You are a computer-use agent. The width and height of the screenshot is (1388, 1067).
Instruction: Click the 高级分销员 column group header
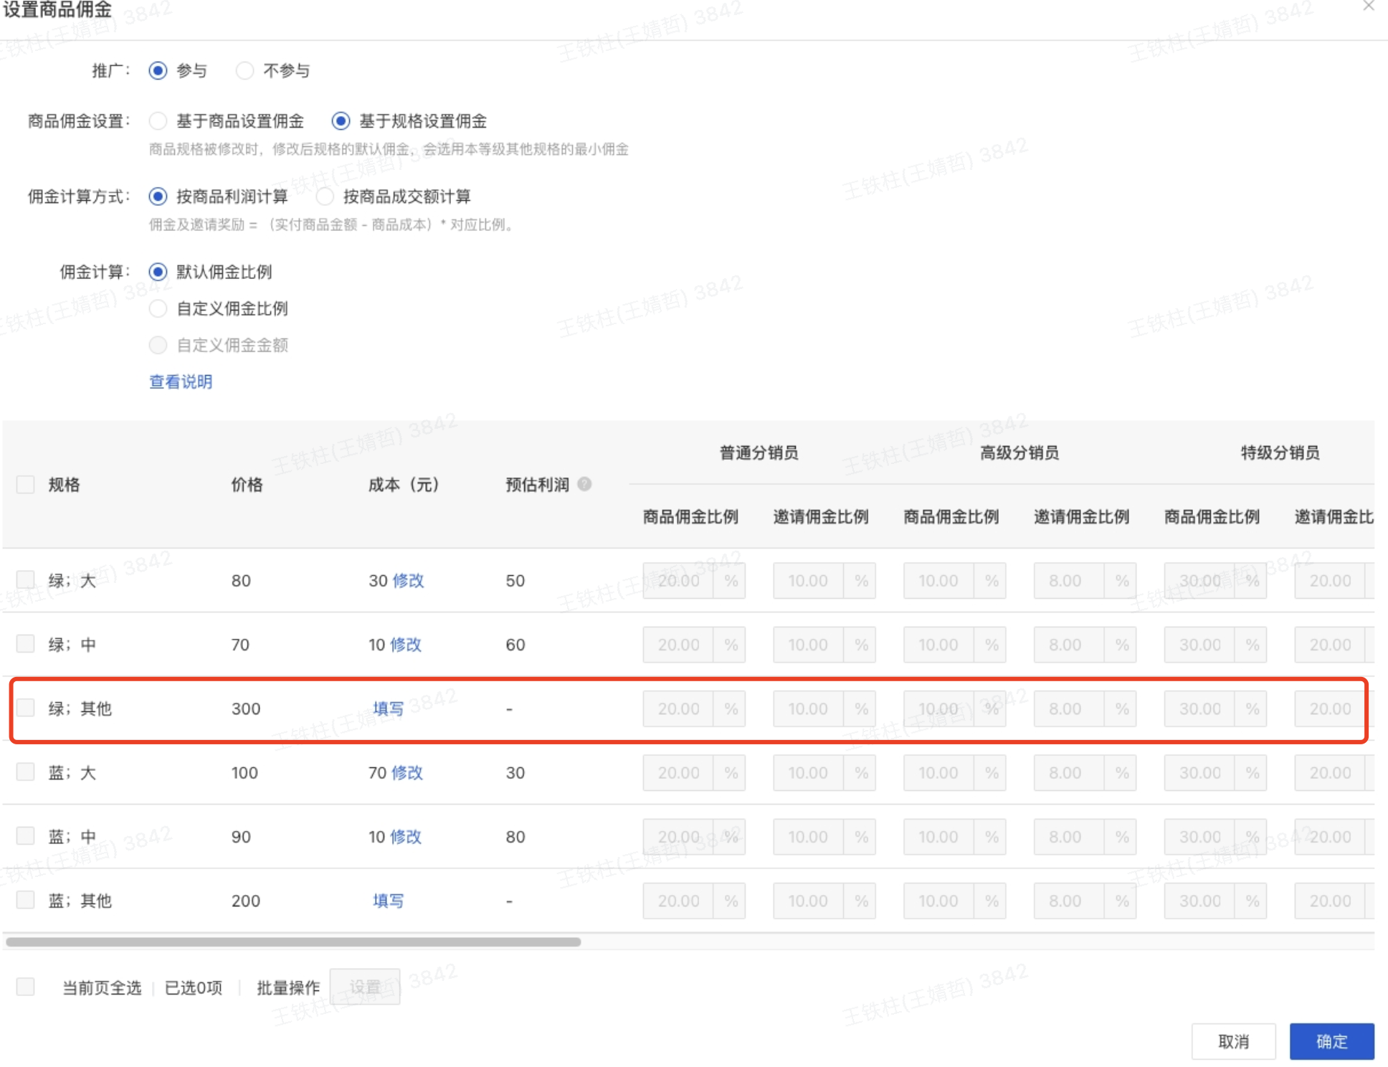(1019, 452)
